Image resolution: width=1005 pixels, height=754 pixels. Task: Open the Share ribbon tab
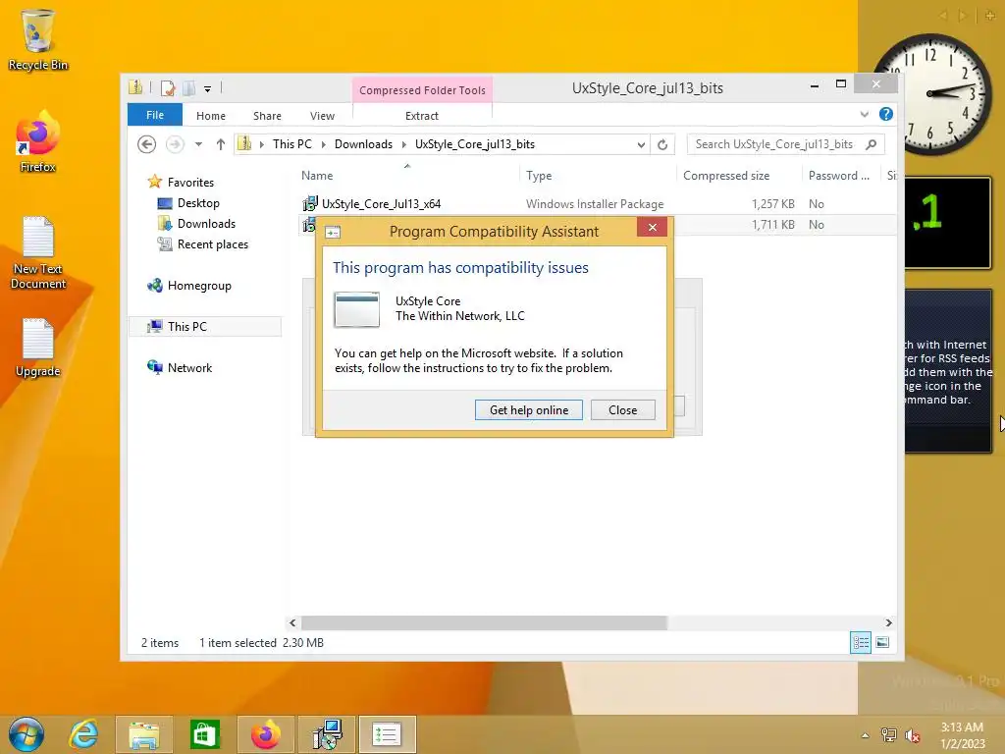coord(267,116)
